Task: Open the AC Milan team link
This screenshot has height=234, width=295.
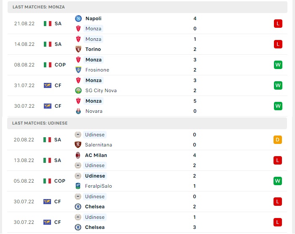Action: (96, 155)
